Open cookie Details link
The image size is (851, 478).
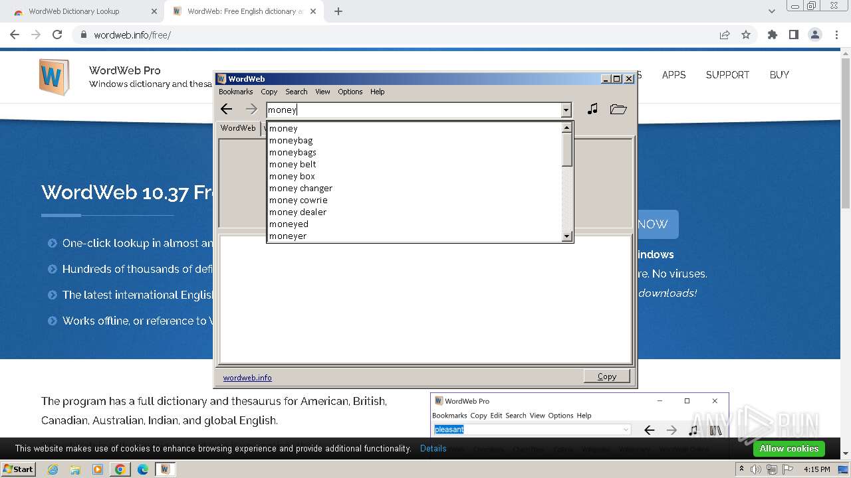click(433, 449)
